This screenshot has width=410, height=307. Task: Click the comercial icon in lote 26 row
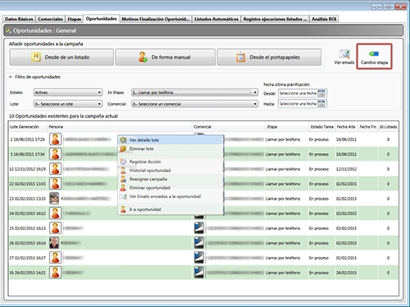pos(199,242)
